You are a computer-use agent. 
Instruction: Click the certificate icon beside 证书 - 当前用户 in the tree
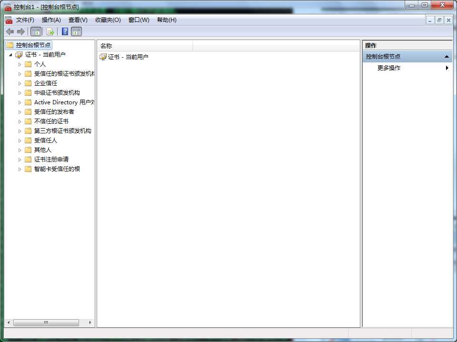[19, 55]
